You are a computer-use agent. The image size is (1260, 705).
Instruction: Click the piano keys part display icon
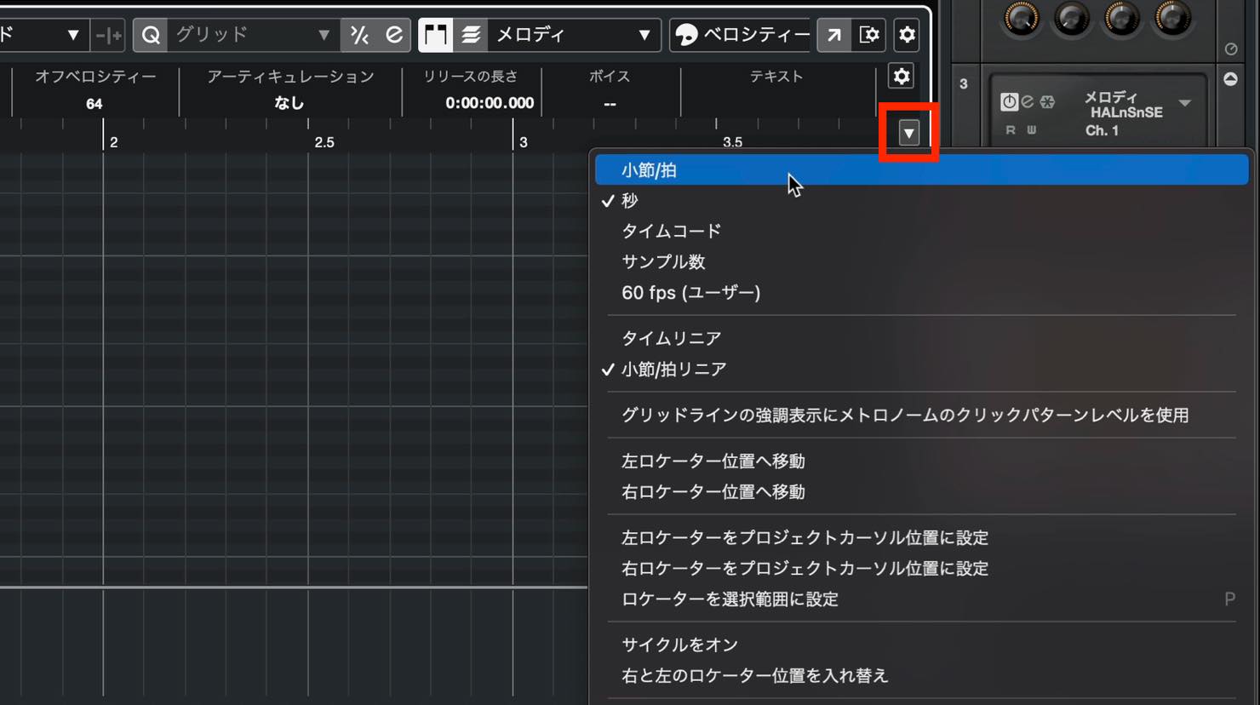(435, 35)
